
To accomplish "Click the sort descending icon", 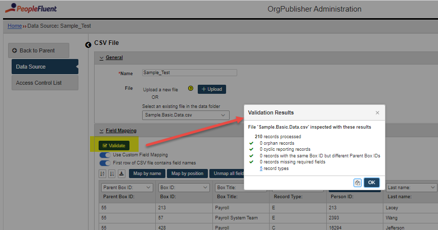I will [x=112, y=174].
